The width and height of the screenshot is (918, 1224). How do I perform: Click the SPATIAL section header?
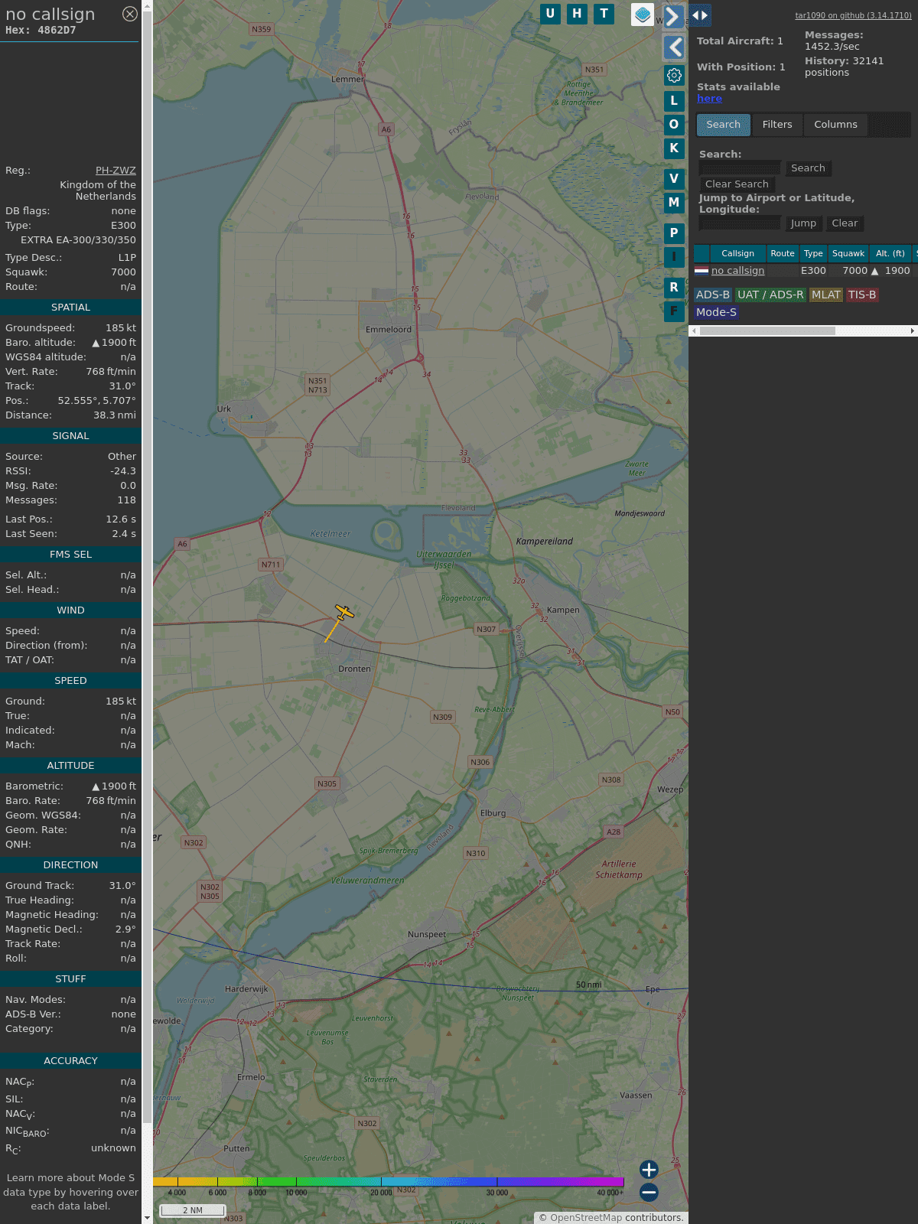click(x=70, y=308)
